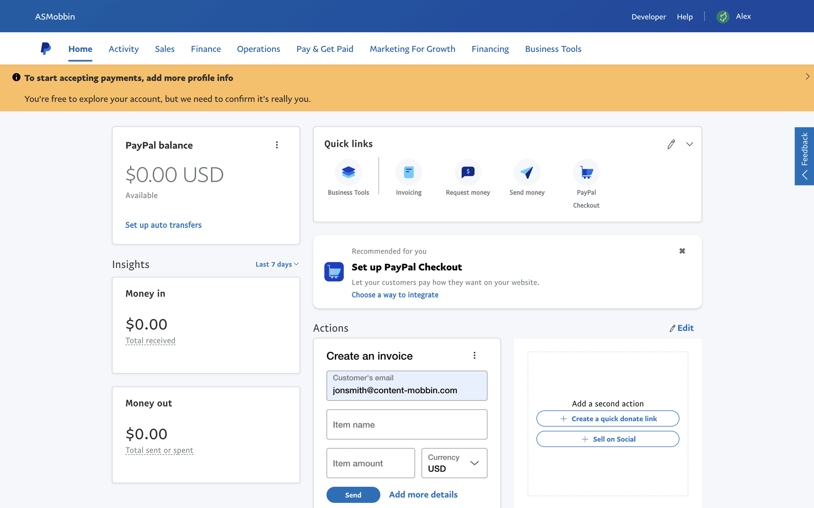Expand the Feedback side tab
Viewport: 814px width, 508px height.
pyautogui.click(x=804, y=156)
